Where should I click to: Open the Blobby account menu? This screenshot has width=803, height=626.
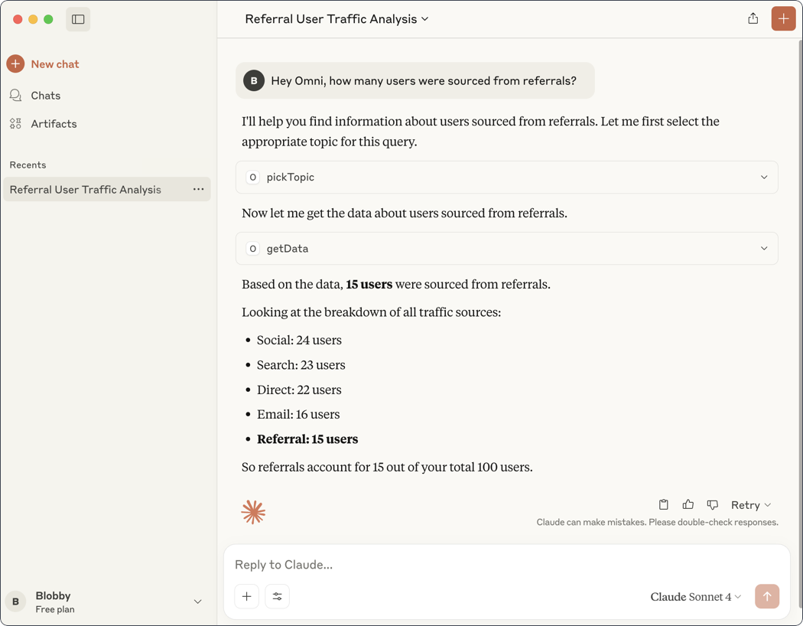107,602
